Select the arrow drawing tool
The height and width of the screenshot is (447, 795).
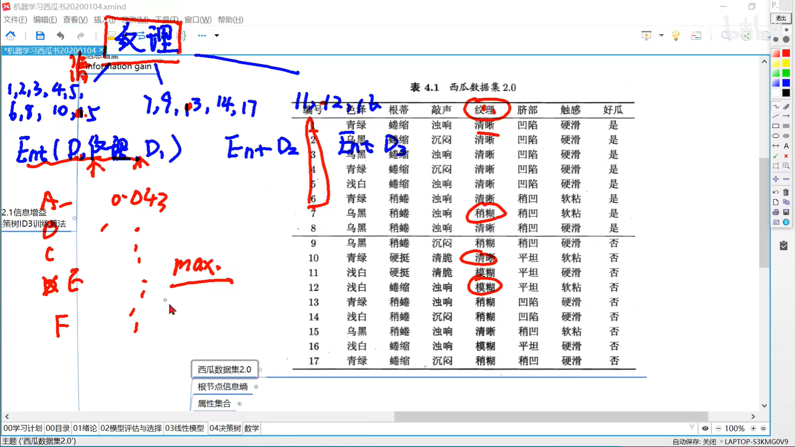pyautogui.click(x=786, y=116)
